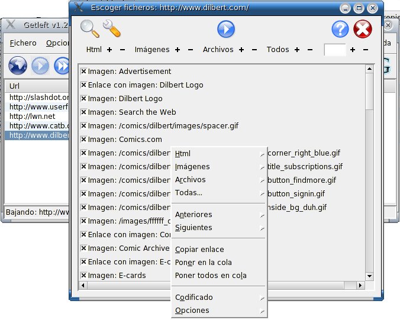Image resolution: width=400 pixels, height=320 pixels.
Task: Toggle checkbox of corner_right_blue.gif row
Action: click(83, 153)
